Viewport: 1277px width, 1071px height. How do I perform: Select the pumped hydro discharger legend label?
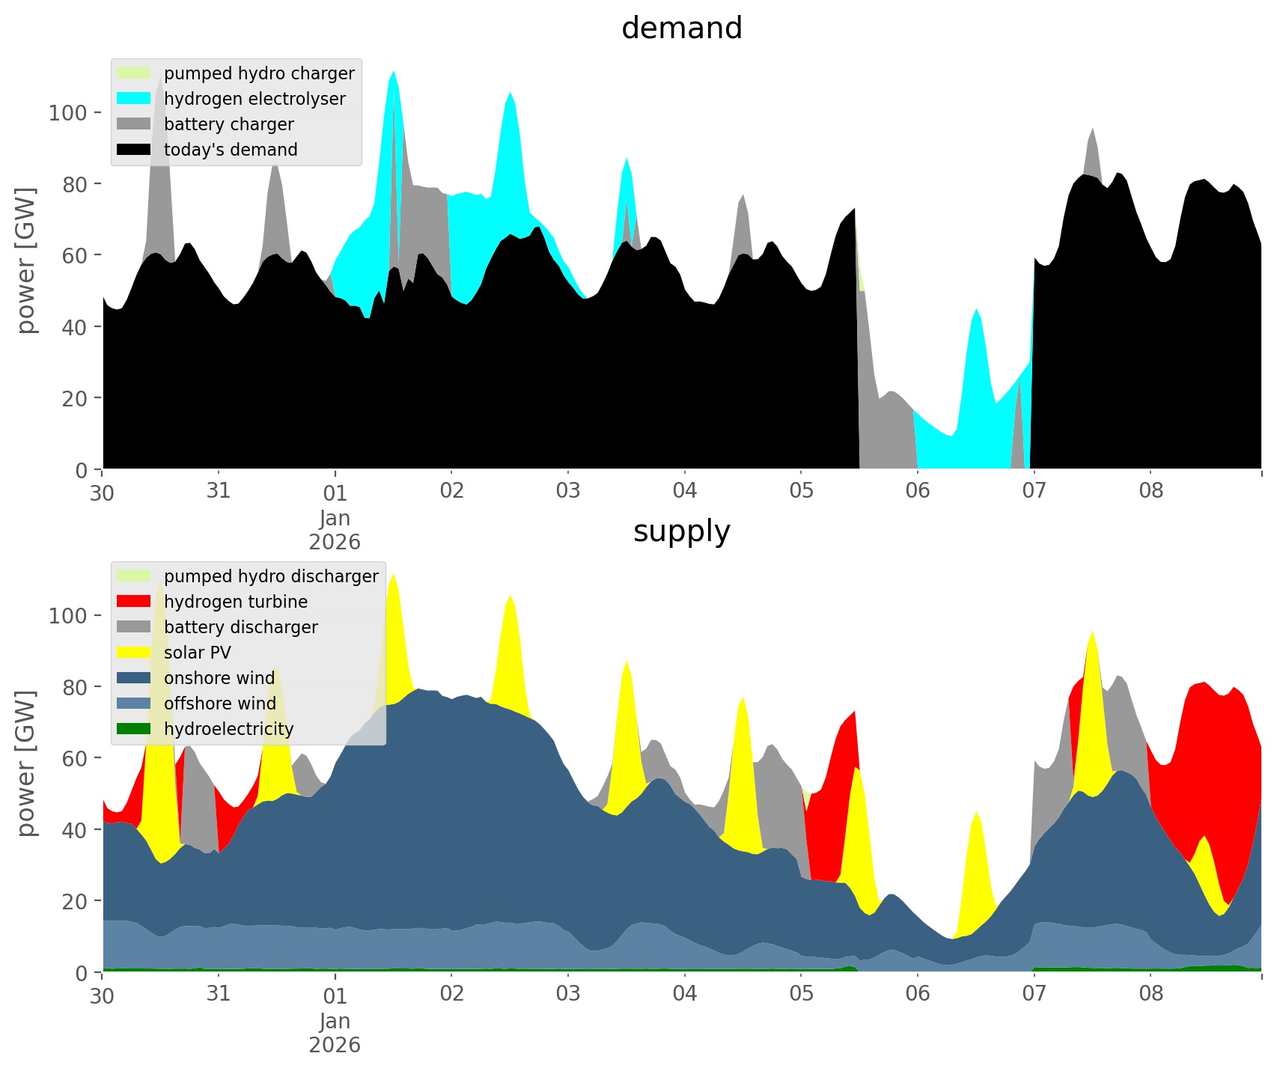point(271,576)
